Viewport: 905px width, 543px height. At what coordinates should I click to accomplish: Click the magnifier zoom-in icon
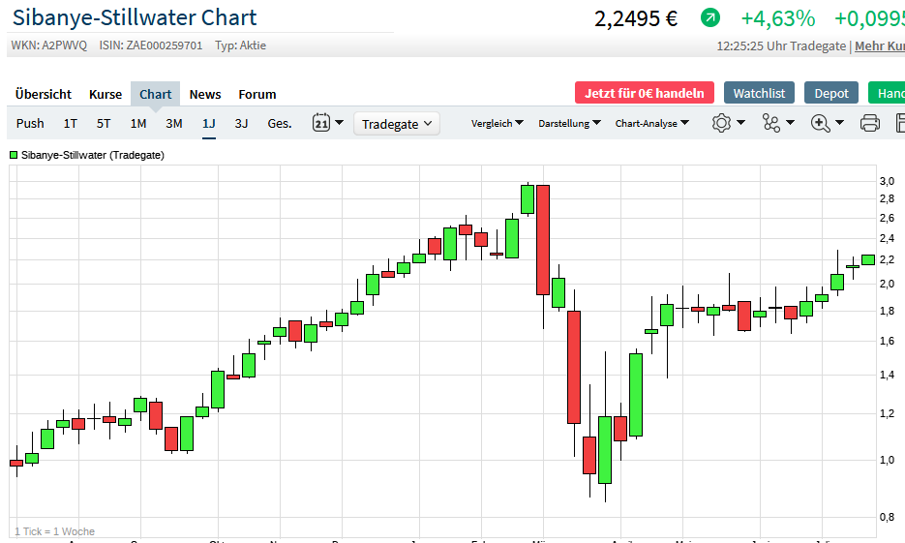(820, 122)
